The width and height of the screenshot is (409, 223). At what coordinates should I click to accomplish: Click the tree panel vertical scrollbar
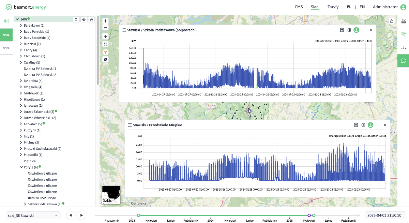tap(98, 50)
